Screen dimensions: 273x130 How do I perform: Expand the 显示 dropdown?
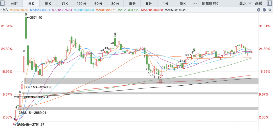click(245, 3)
